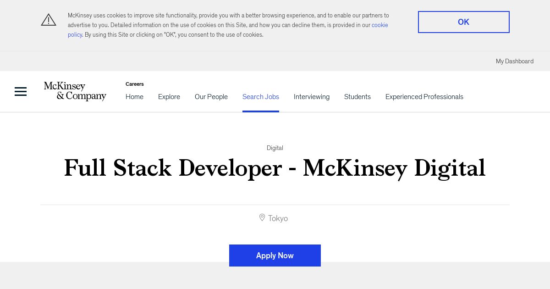Accept cookies with the OK button

click(x=464, y=22)
